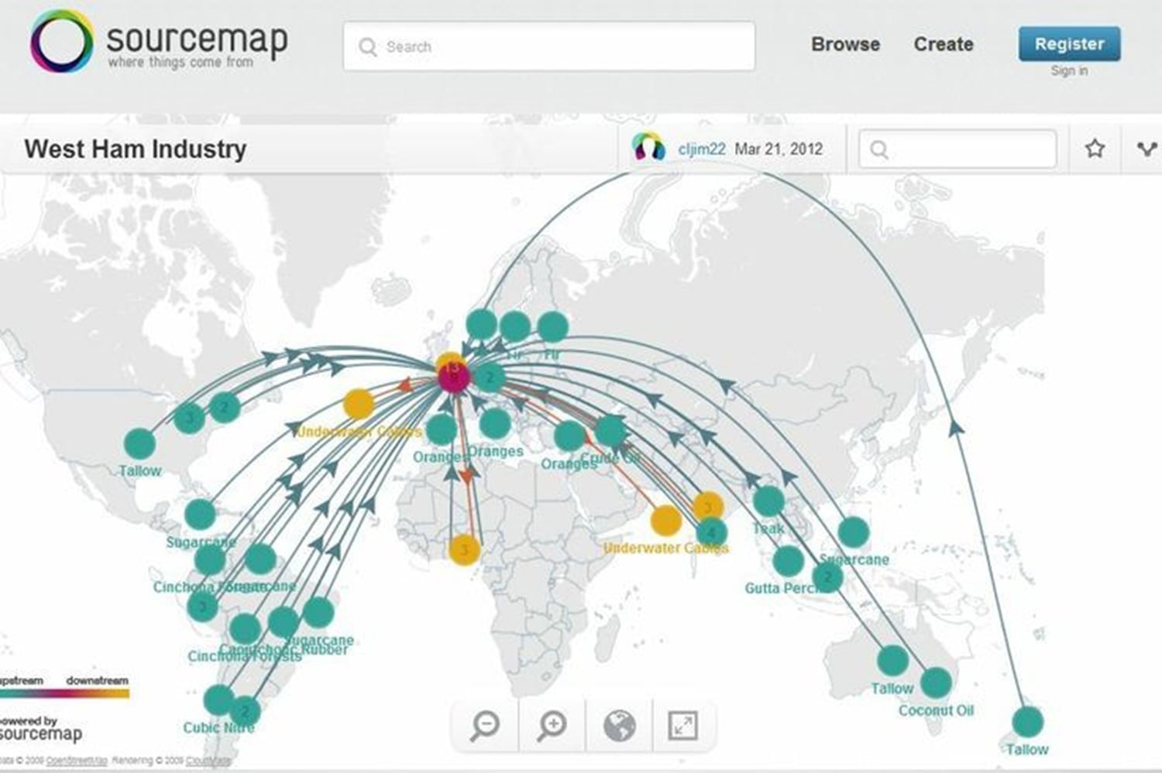Click the Crude Oil label
1162x773 pixels.
pos(612,458)
